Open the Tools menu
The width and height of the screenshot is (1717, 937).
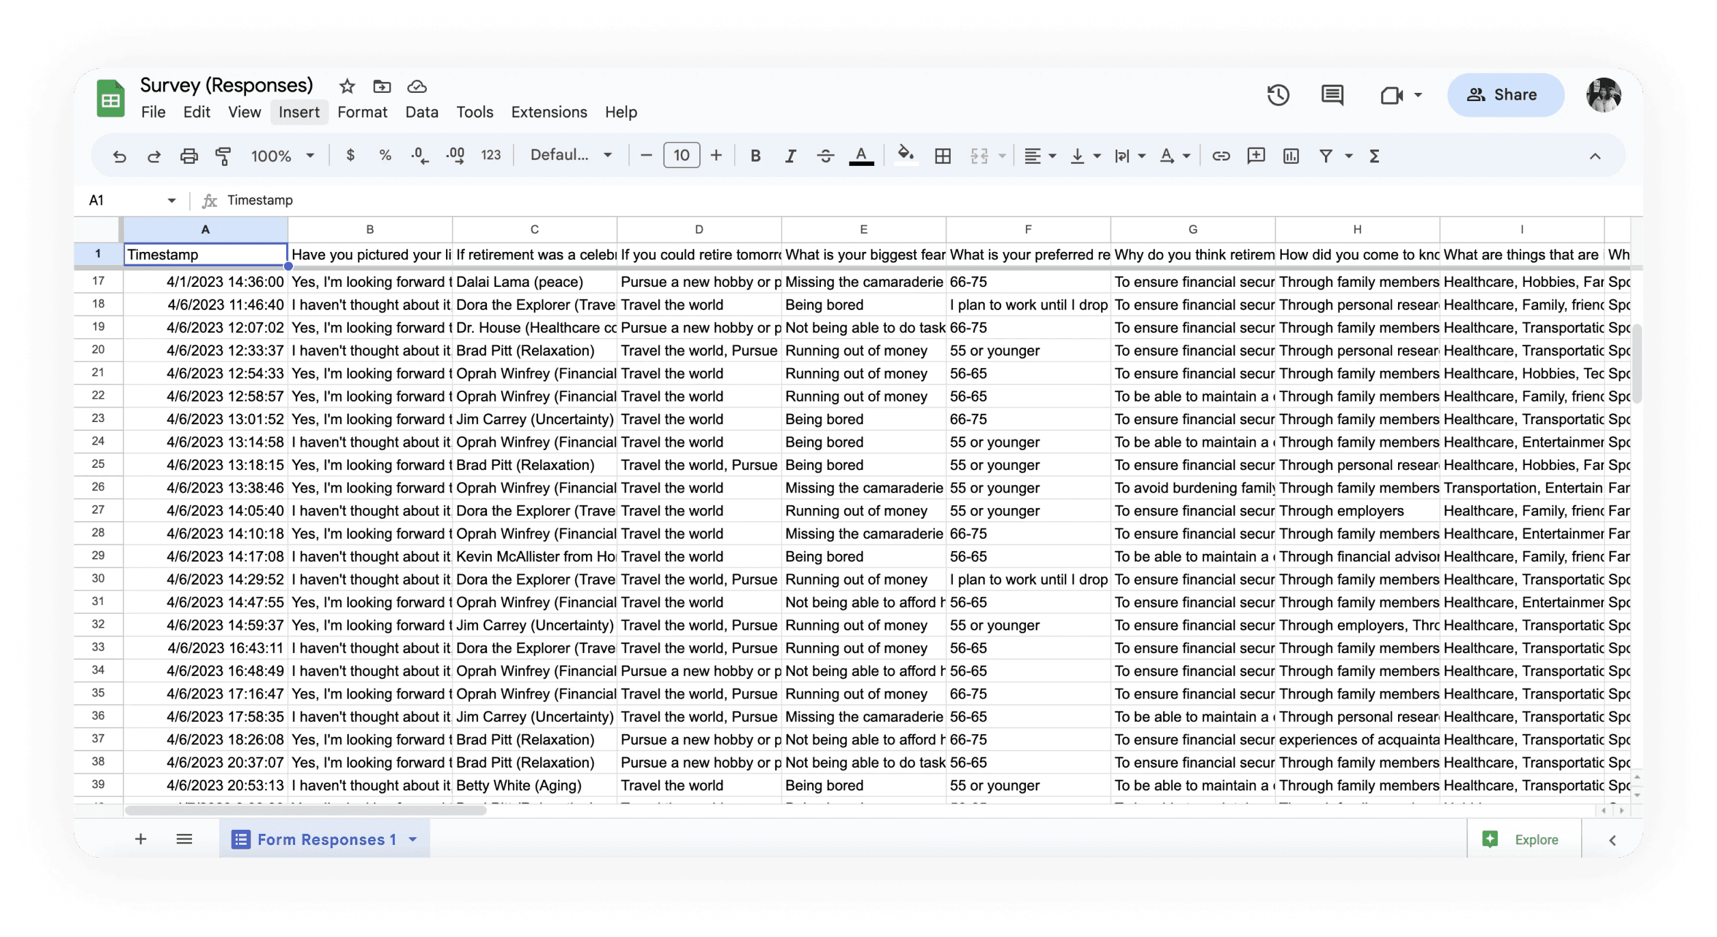click(475, 113)
